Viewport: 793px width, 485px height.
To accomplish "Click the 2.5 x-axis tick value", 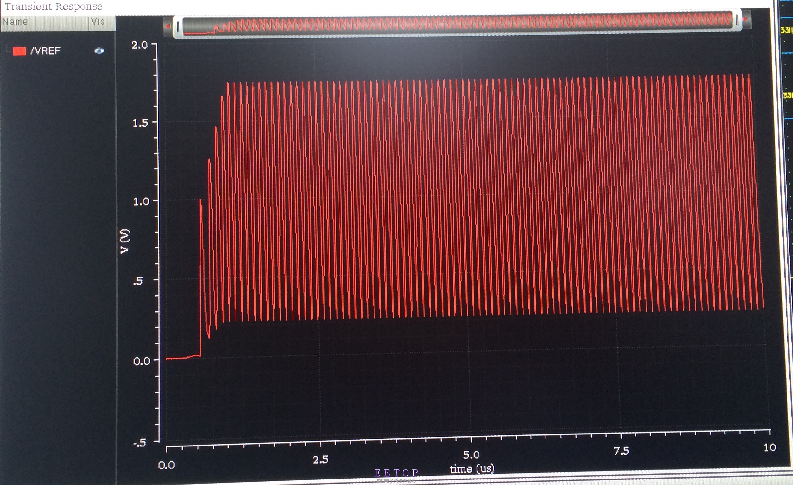I will tap(320, 459).
